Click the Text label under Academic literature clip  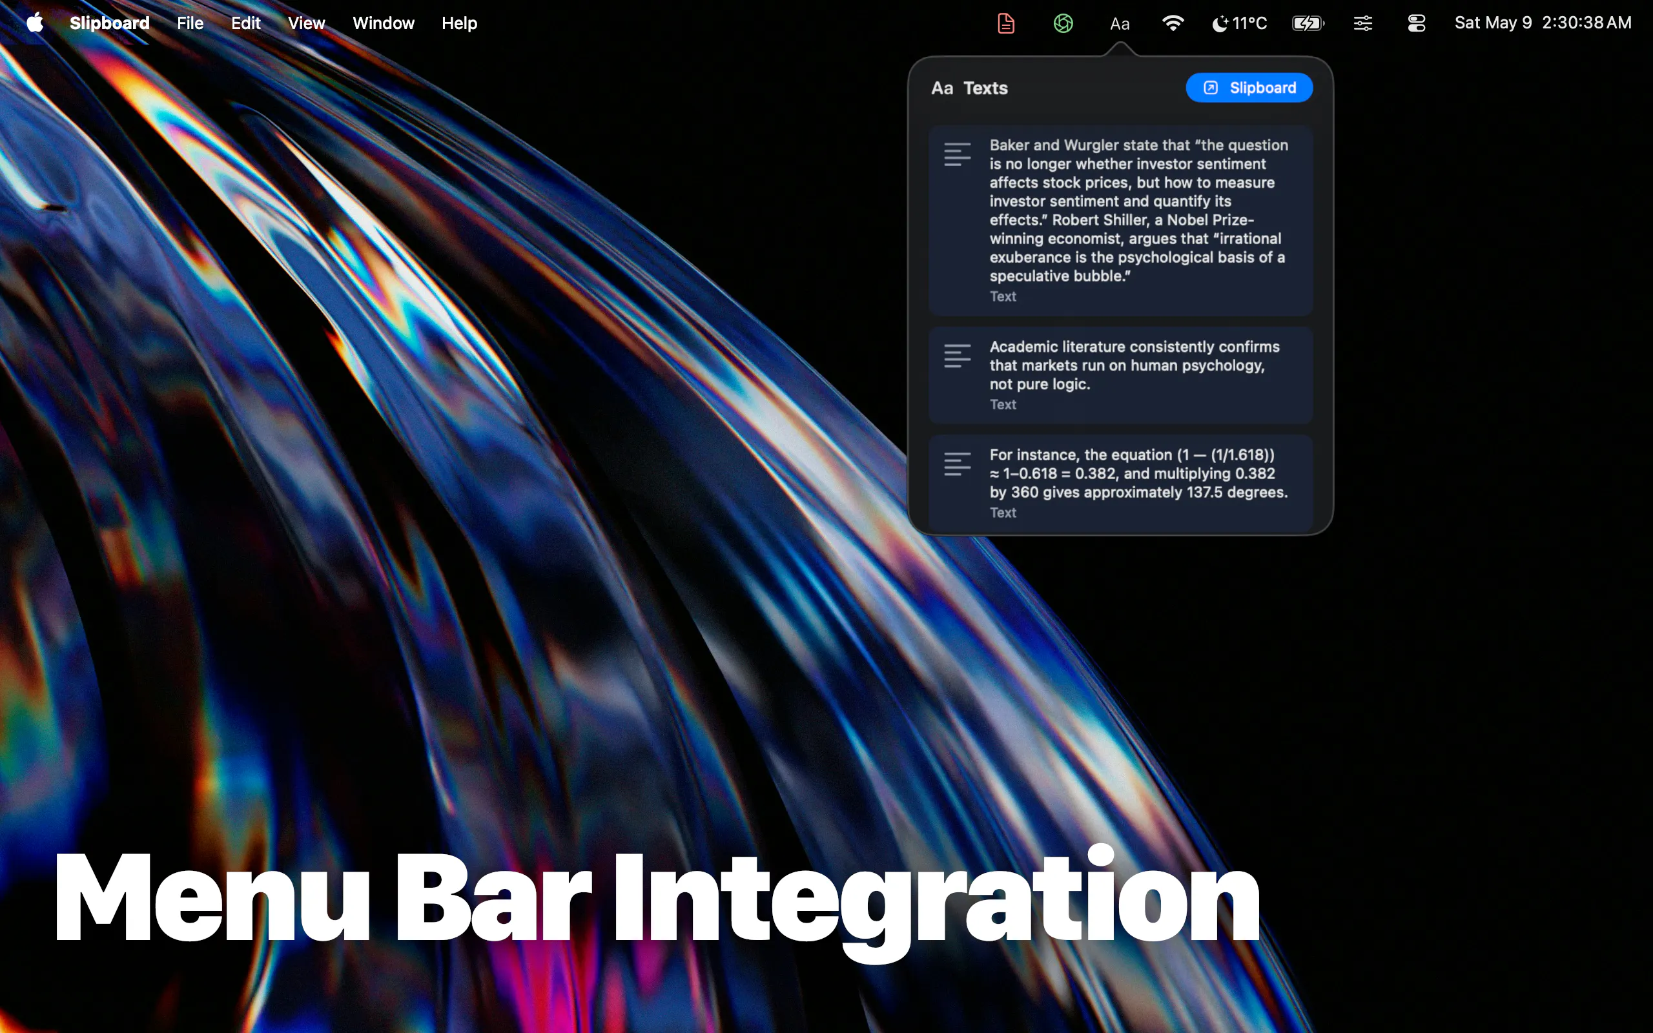[x=1003, y=404]
